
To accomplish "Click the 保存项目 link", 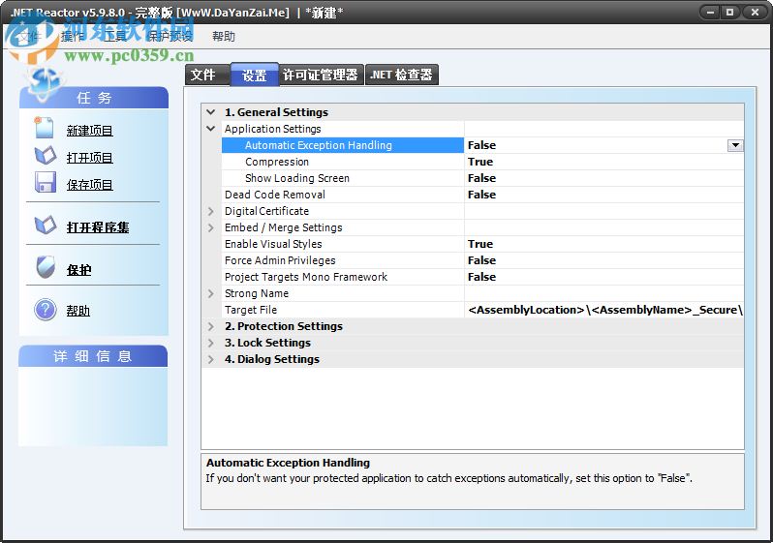I will 90,185.
